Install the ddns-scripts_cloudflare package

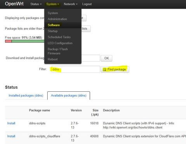(11, 136)
